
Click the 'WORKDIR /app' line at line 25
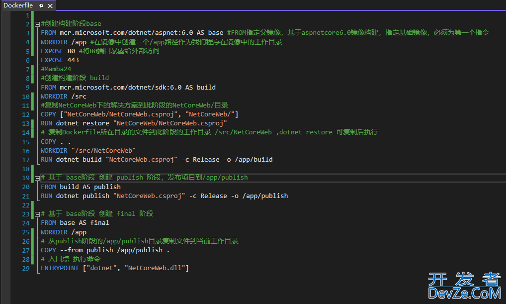click(64, 232)
